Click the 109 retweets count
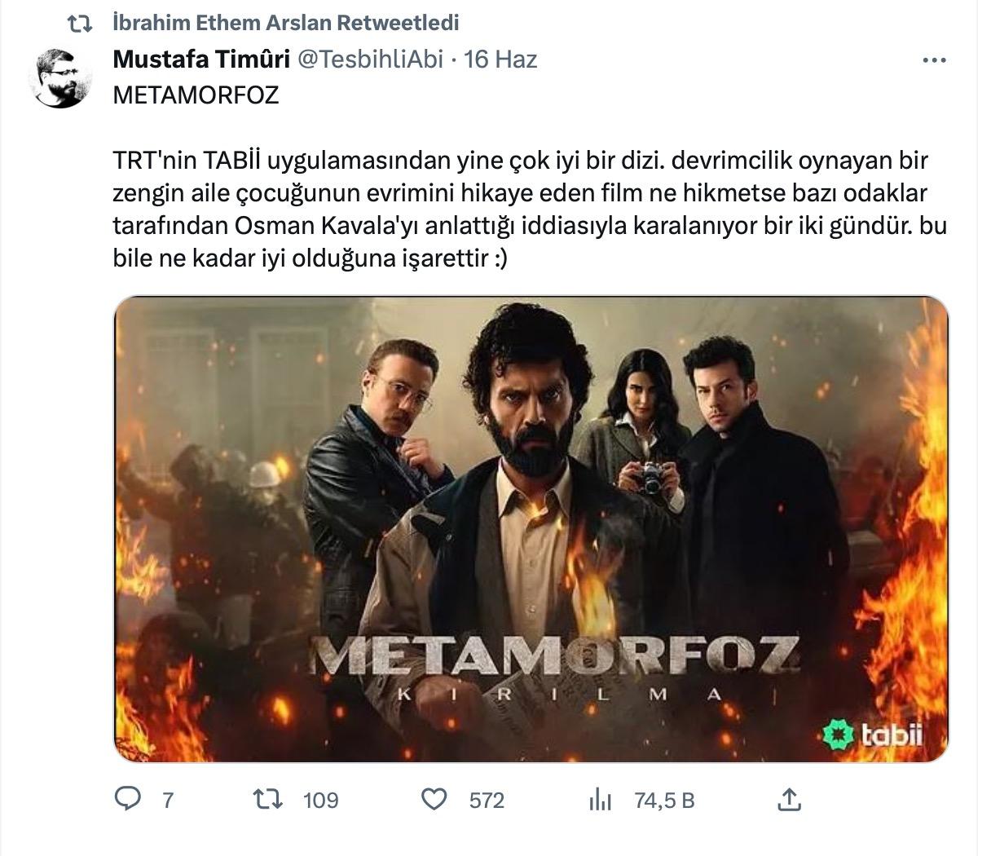Image resolution: width=991 pixels, height=856 pixels. tap(320, 801)
